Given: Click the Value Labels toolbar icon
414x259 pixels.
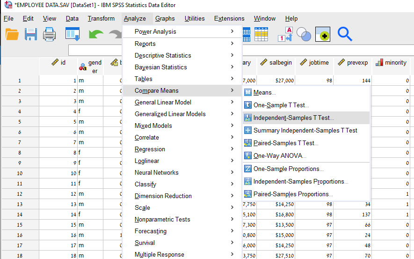Looking at the screenshot, I should [x=285, y=35].
